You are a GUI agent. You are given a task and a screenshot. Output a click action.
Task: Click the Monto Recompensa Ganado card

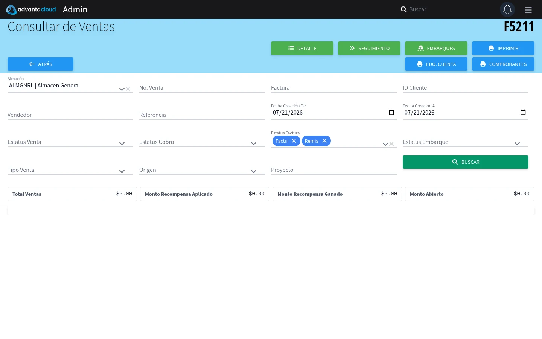coord(337,194)
